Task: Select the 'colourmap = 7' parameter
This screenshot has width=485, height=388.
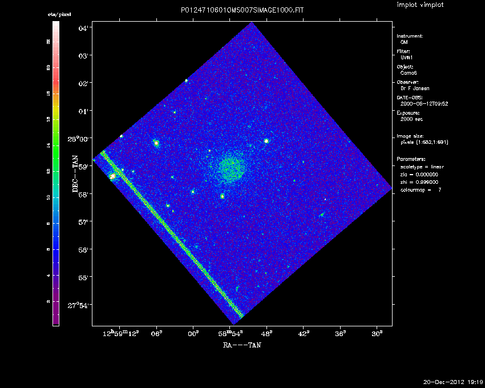Action: [x=421, y=190]
